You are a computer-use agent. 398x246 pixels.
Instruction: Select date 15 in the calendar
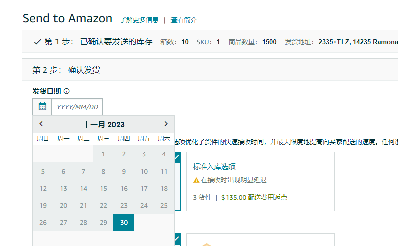coord(103,188)
